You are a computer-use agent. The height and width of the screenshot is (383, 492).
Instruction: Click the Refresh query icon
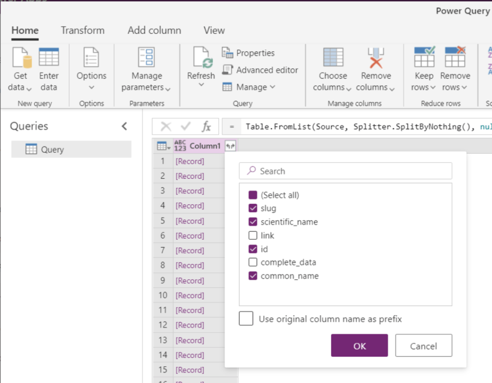tap(201, 58)
